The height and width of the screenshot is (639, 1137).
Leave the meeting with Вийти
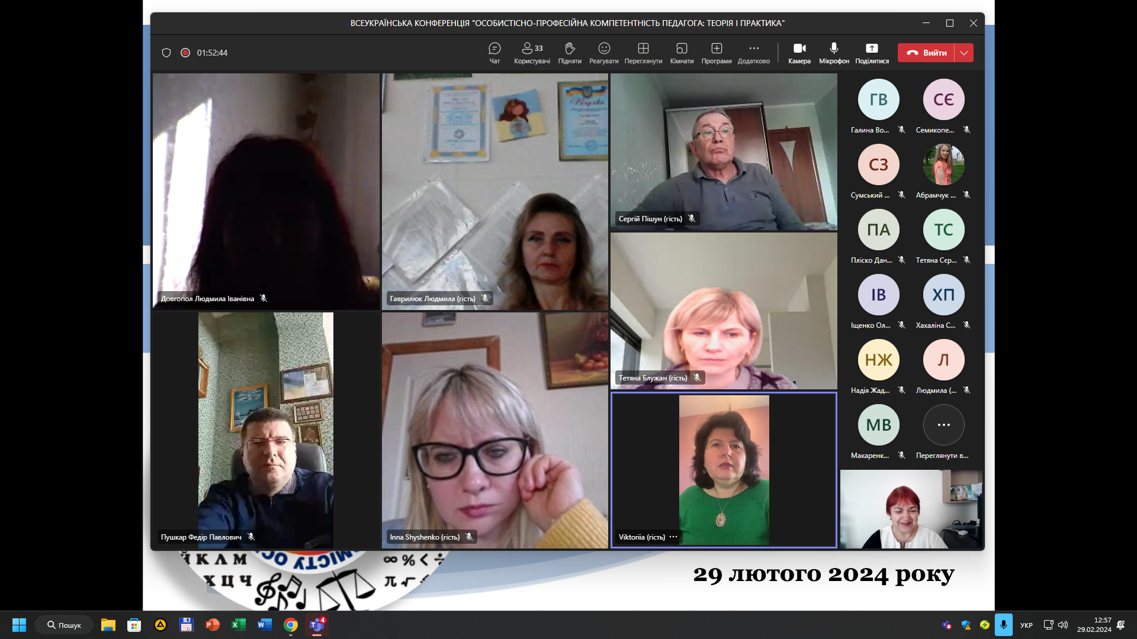[926, 53]
